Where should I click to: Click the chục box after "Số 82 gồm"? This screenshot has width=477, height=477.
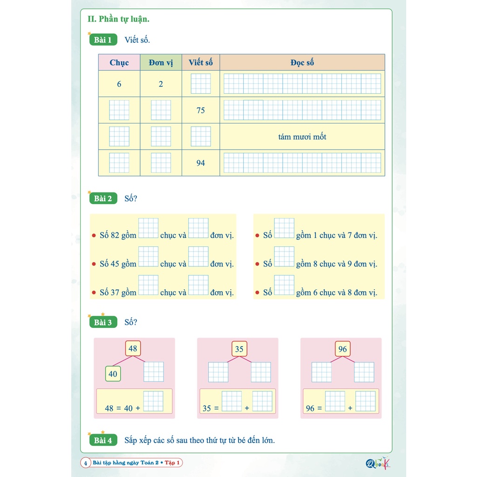pyautogui.click(x=148, y=228)
